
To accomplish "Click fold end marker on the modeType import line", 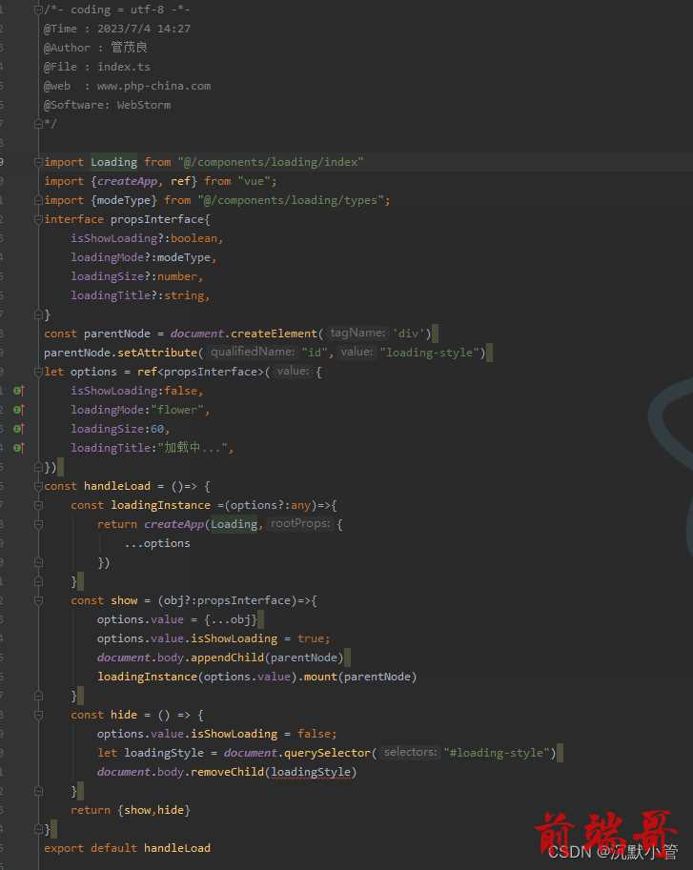I will [38, 200].
